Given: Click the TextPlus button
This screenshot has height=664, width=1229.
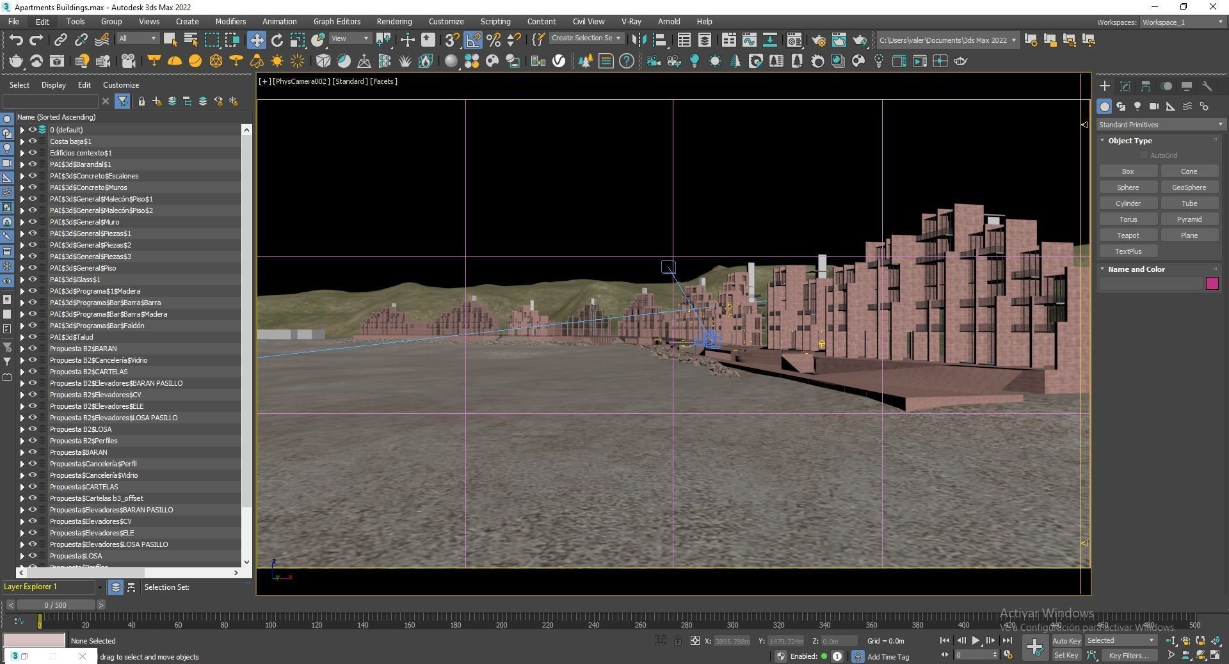Looking at the screenshot, I should point(1128,251).
